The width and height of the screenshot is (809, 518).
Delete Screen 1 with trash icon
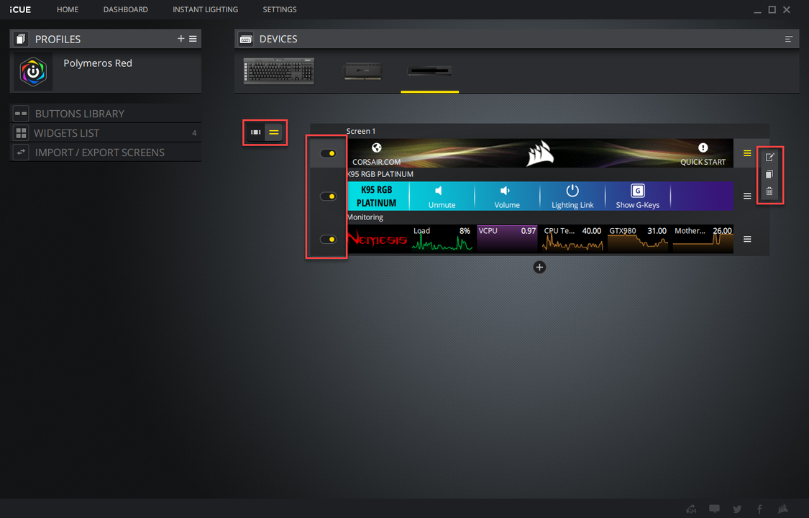pos(769,191)
